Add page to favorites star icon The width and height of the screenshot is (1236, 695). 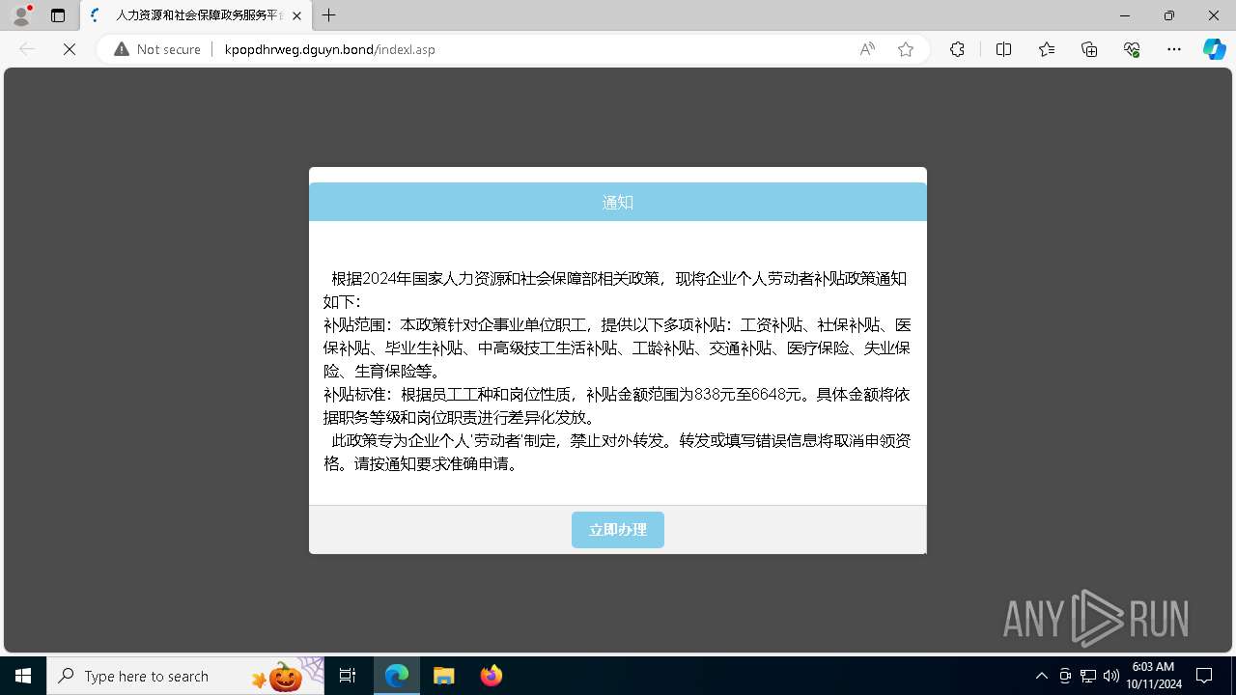tap(906, 49)
